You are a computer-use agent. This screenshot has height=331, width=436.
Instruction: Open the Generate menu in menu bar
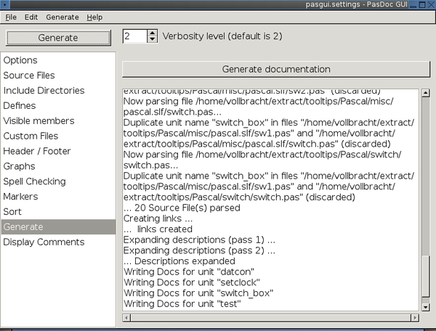[62, 17]
